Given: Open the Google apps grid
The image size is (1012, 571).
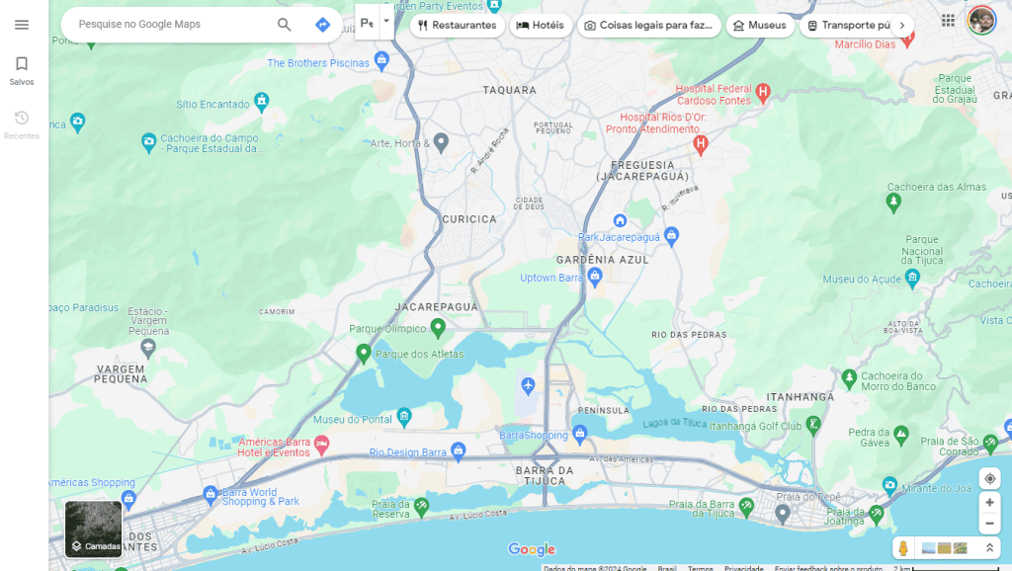Looking at the screenshot, I should tap(948, 21).
